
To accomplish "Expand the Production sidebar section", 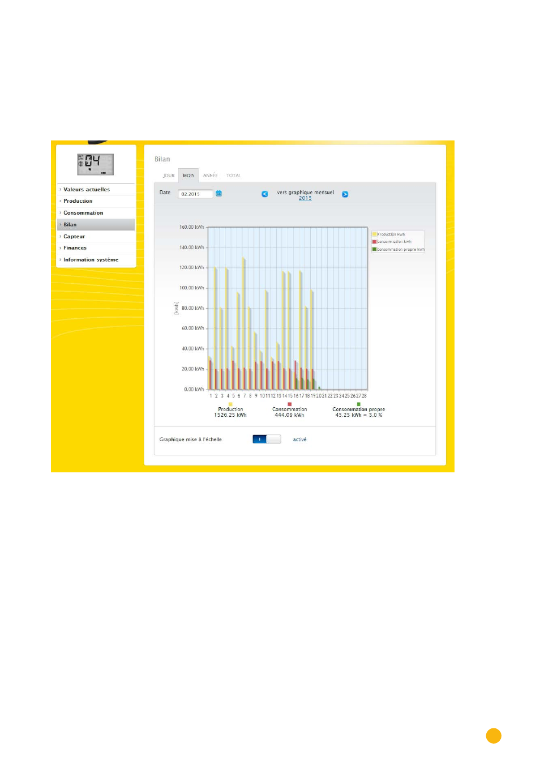I will tap(78, 201).
